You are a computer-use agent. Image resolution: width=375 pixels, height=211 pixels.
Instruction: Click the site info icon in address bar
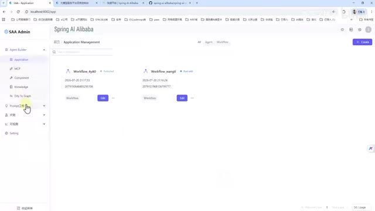coord(26,12)
